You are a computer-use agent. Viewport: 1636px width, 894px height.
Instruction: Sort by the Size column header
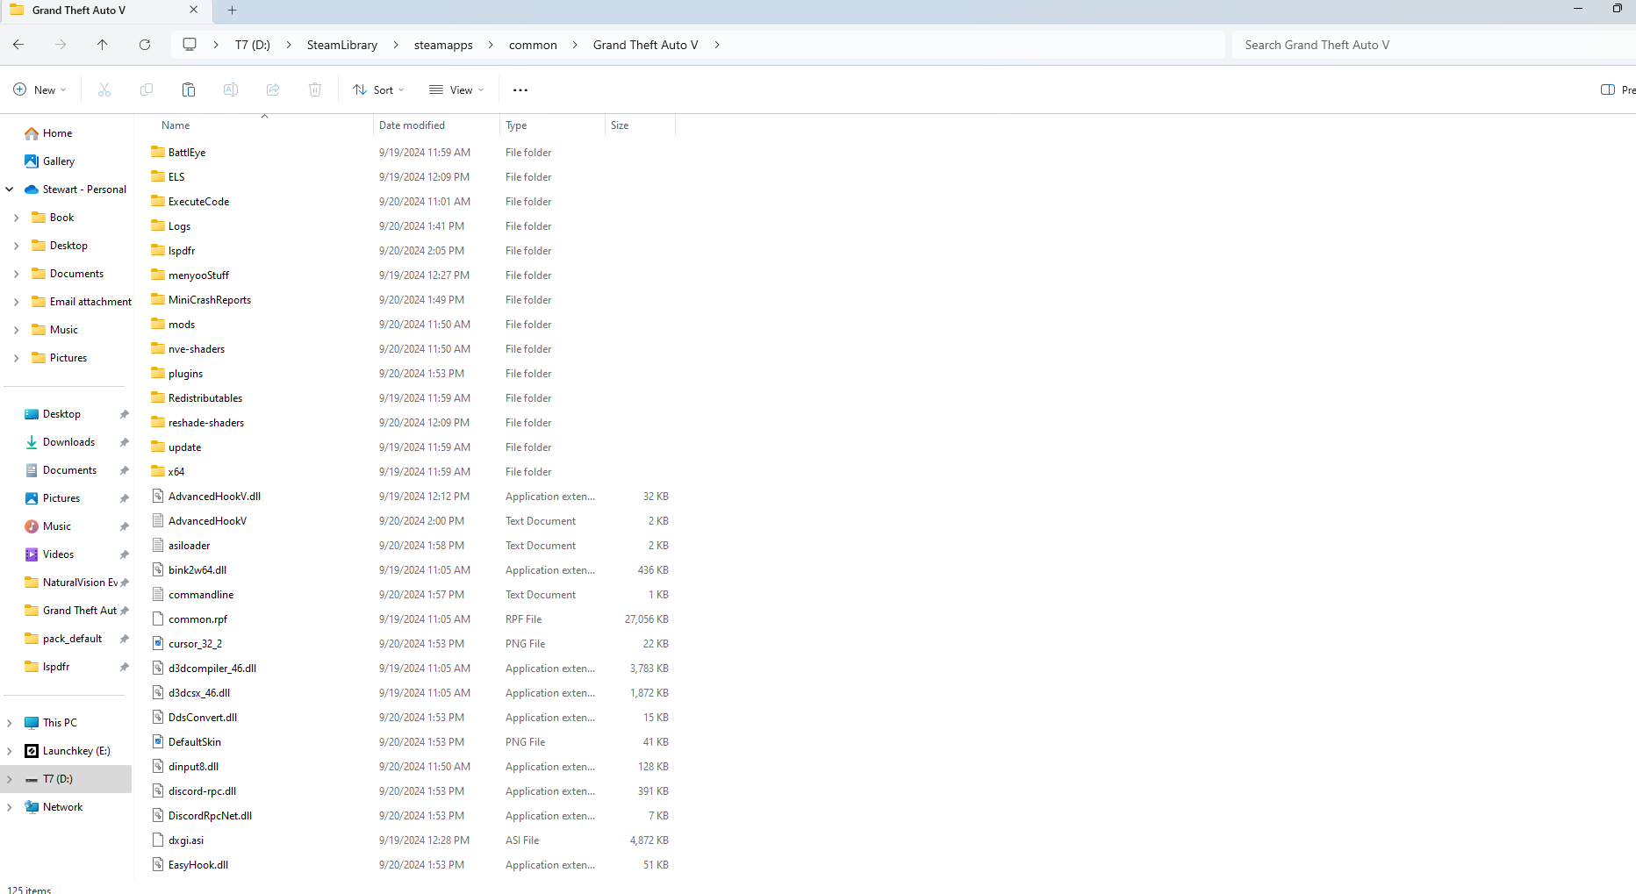(620, 125)
